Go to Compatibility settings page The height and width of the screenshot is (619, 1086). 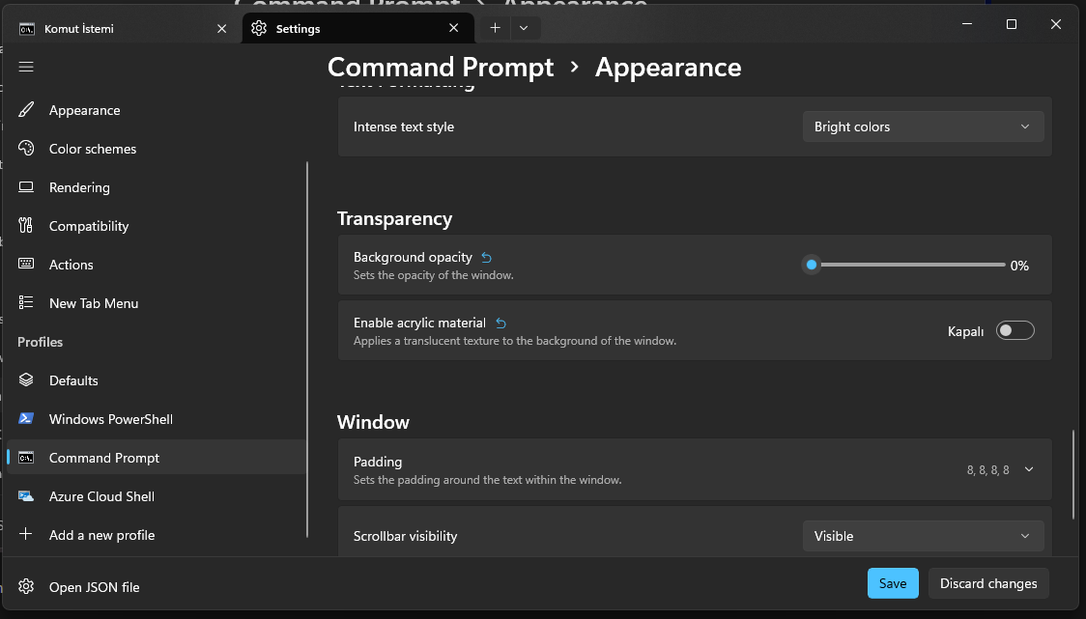157,226
